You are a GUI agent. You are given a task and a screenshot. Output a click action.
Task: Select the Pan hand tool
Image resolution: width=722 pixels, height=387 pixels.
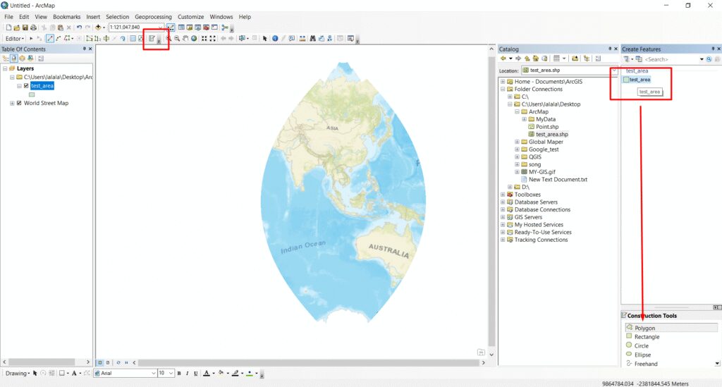[x=185, y=39]
